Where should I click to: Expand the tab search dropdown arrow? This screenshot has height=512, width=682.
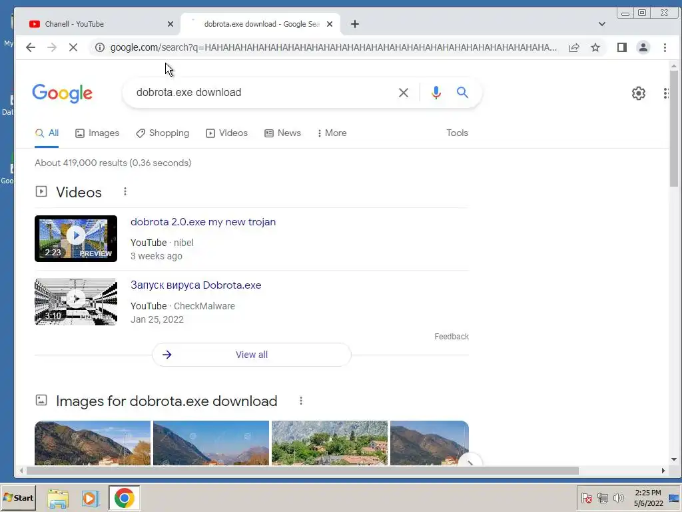602,24
